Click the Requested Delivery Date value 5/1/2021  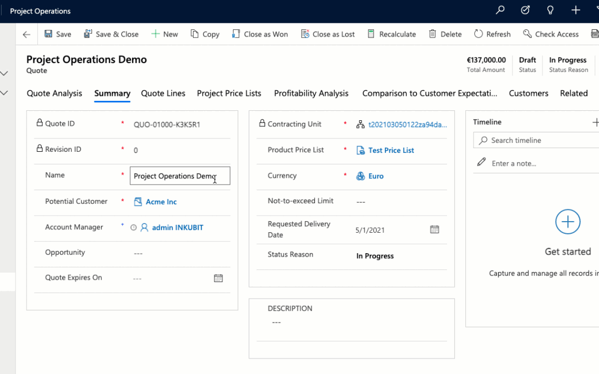point(370,230)
